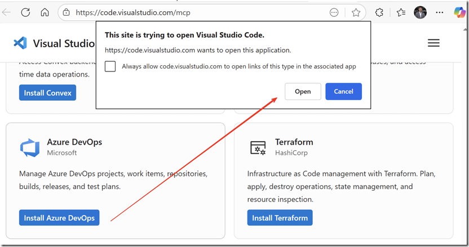The width and height of the screenshot is (469, 247).
Task: Open the address bar ellipsis circle icon
Action: (334, 12)
